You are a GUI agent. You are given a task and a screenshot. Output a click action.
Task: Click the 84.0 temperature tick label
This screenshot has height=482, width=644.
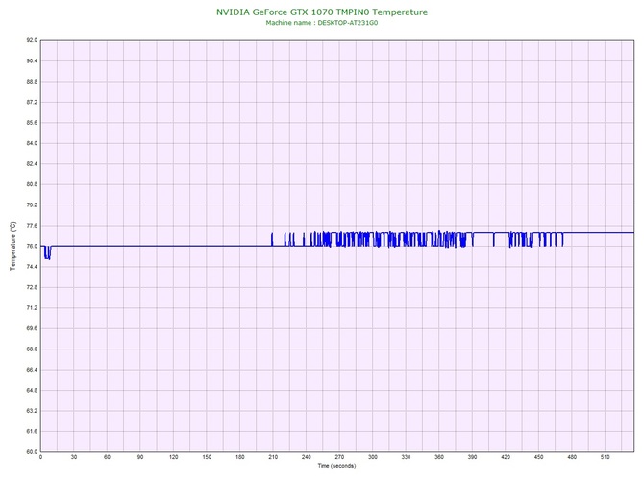click(x=32, y=144)
